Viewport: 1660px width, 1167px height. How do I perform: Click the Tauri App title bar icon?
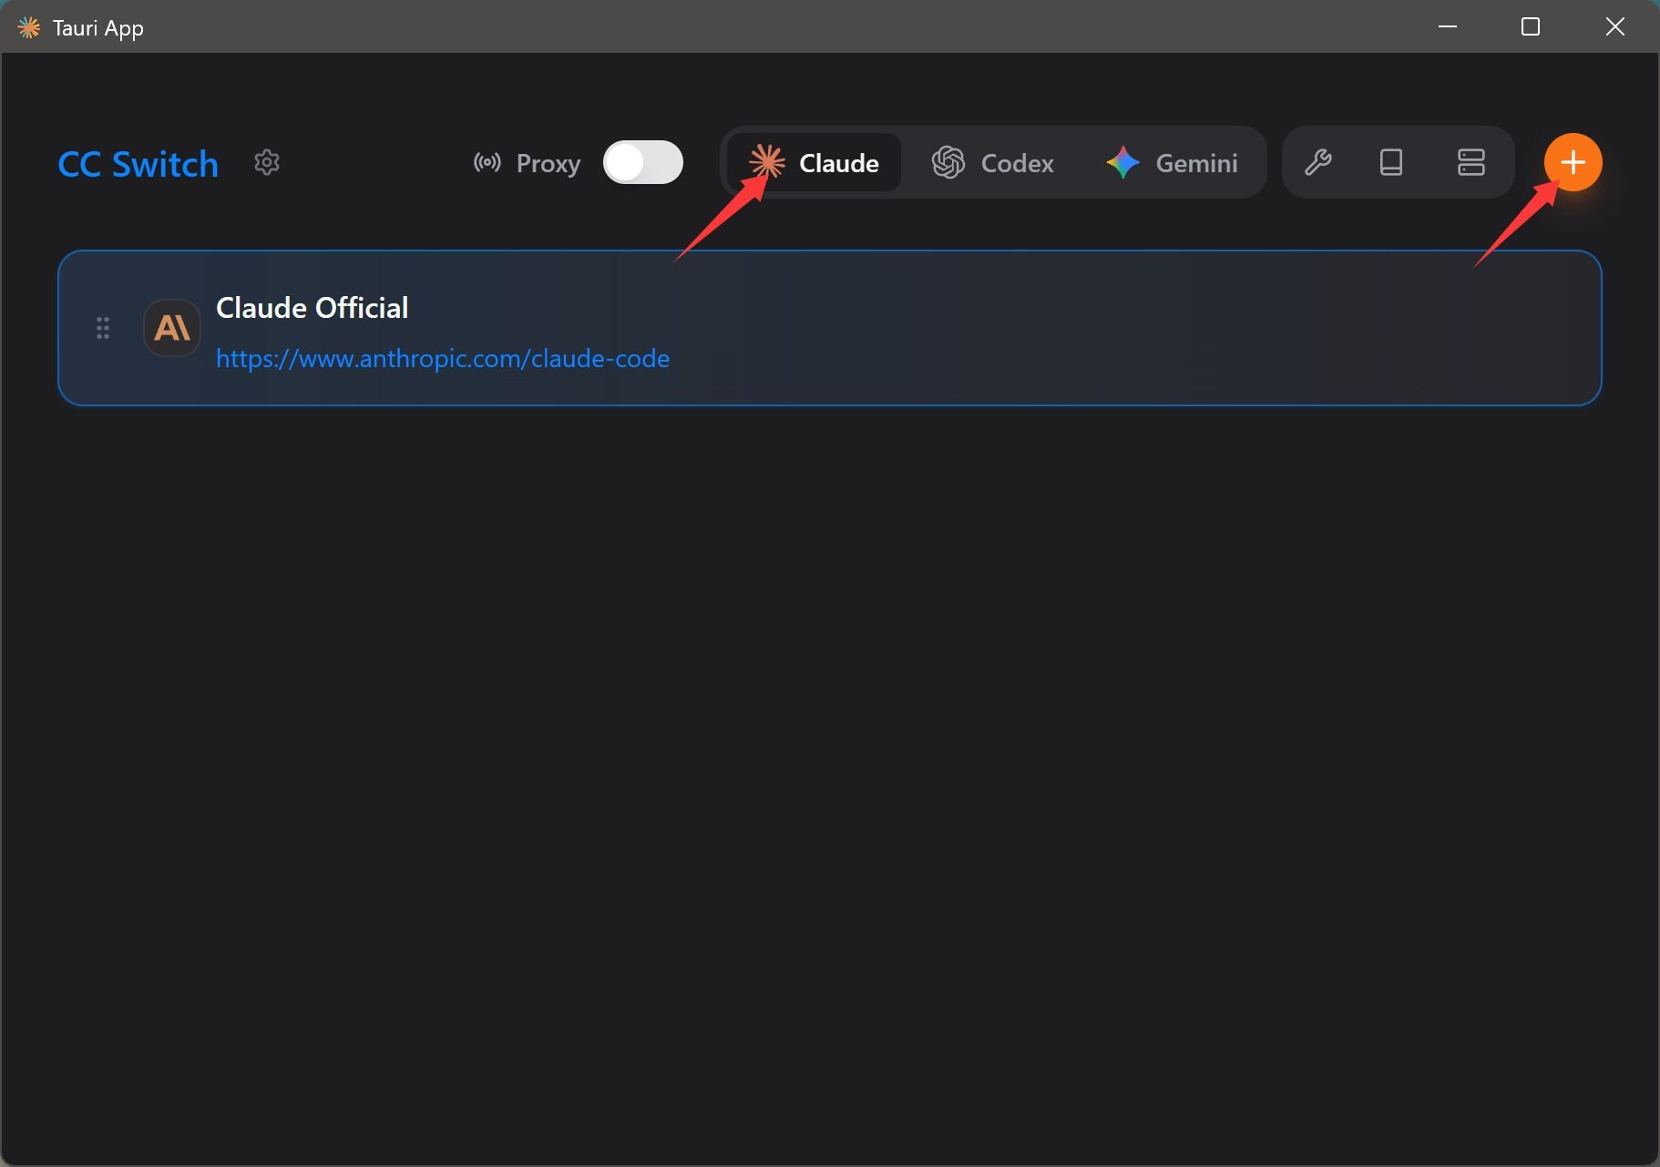[x=29, y=27]
